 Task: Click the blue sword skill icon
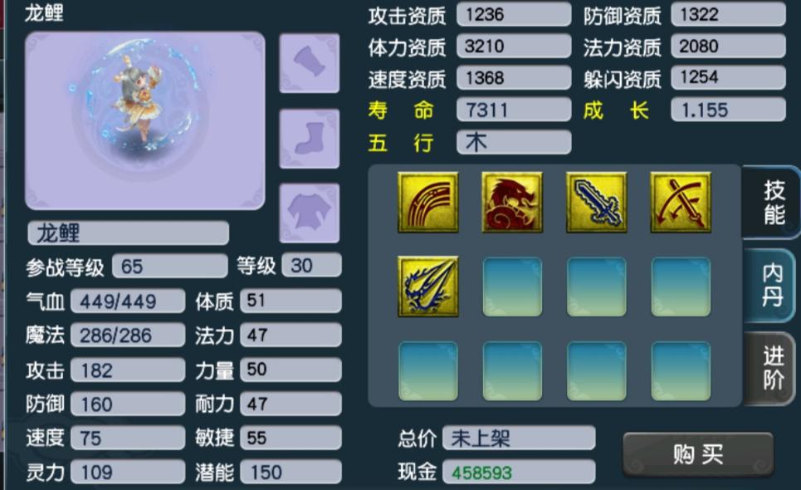[596, 203]
